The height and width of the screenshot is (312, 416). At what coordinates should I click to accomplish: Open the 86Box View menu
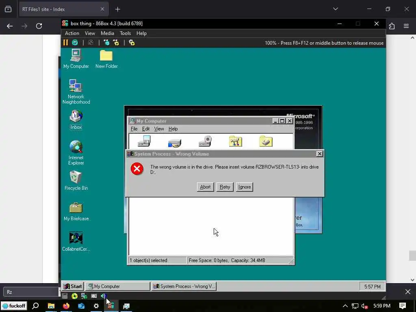[90, 33]
